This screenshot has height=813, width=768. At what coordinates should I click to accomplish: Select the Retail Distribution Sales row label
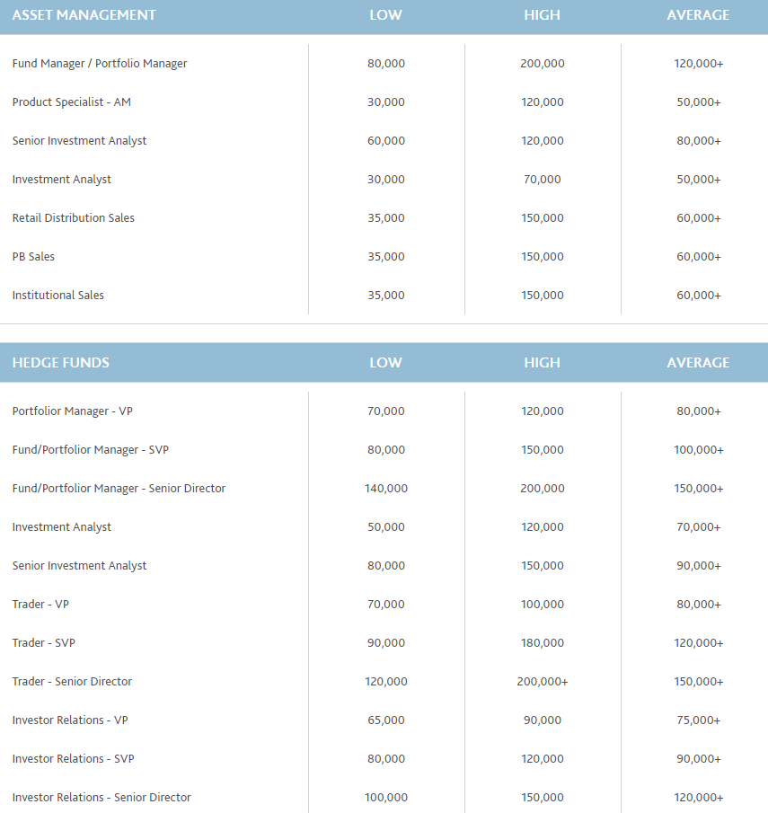click(73, 217)
